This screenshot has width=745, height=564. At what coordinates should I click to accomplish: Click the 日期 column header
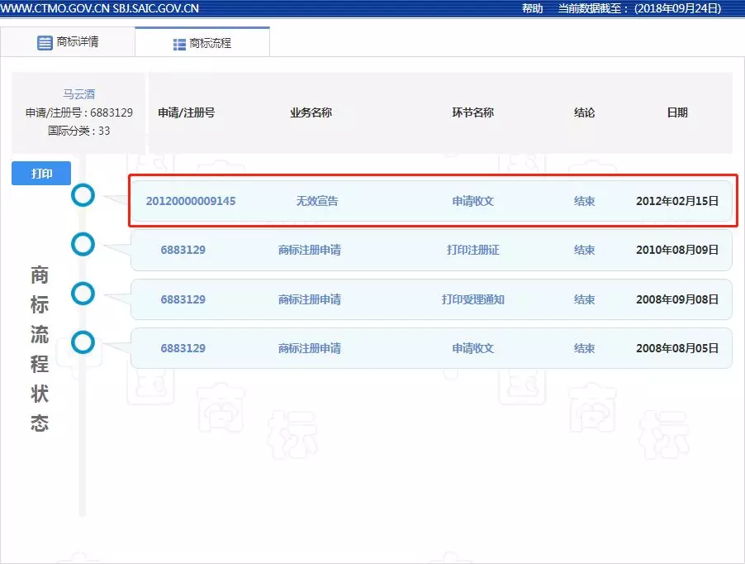point(677,112)
